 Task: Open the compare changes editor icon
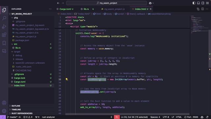[x=198, y=9]
